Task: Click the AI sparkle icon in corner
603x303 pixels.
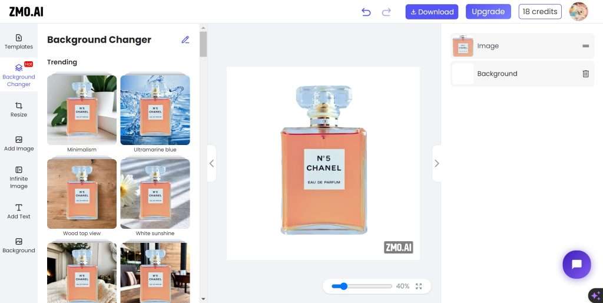Action: [596, 295]
